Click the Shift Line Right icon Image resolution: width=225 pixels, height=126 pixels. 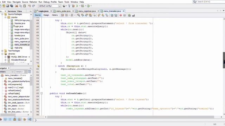(x=116, y=15)
